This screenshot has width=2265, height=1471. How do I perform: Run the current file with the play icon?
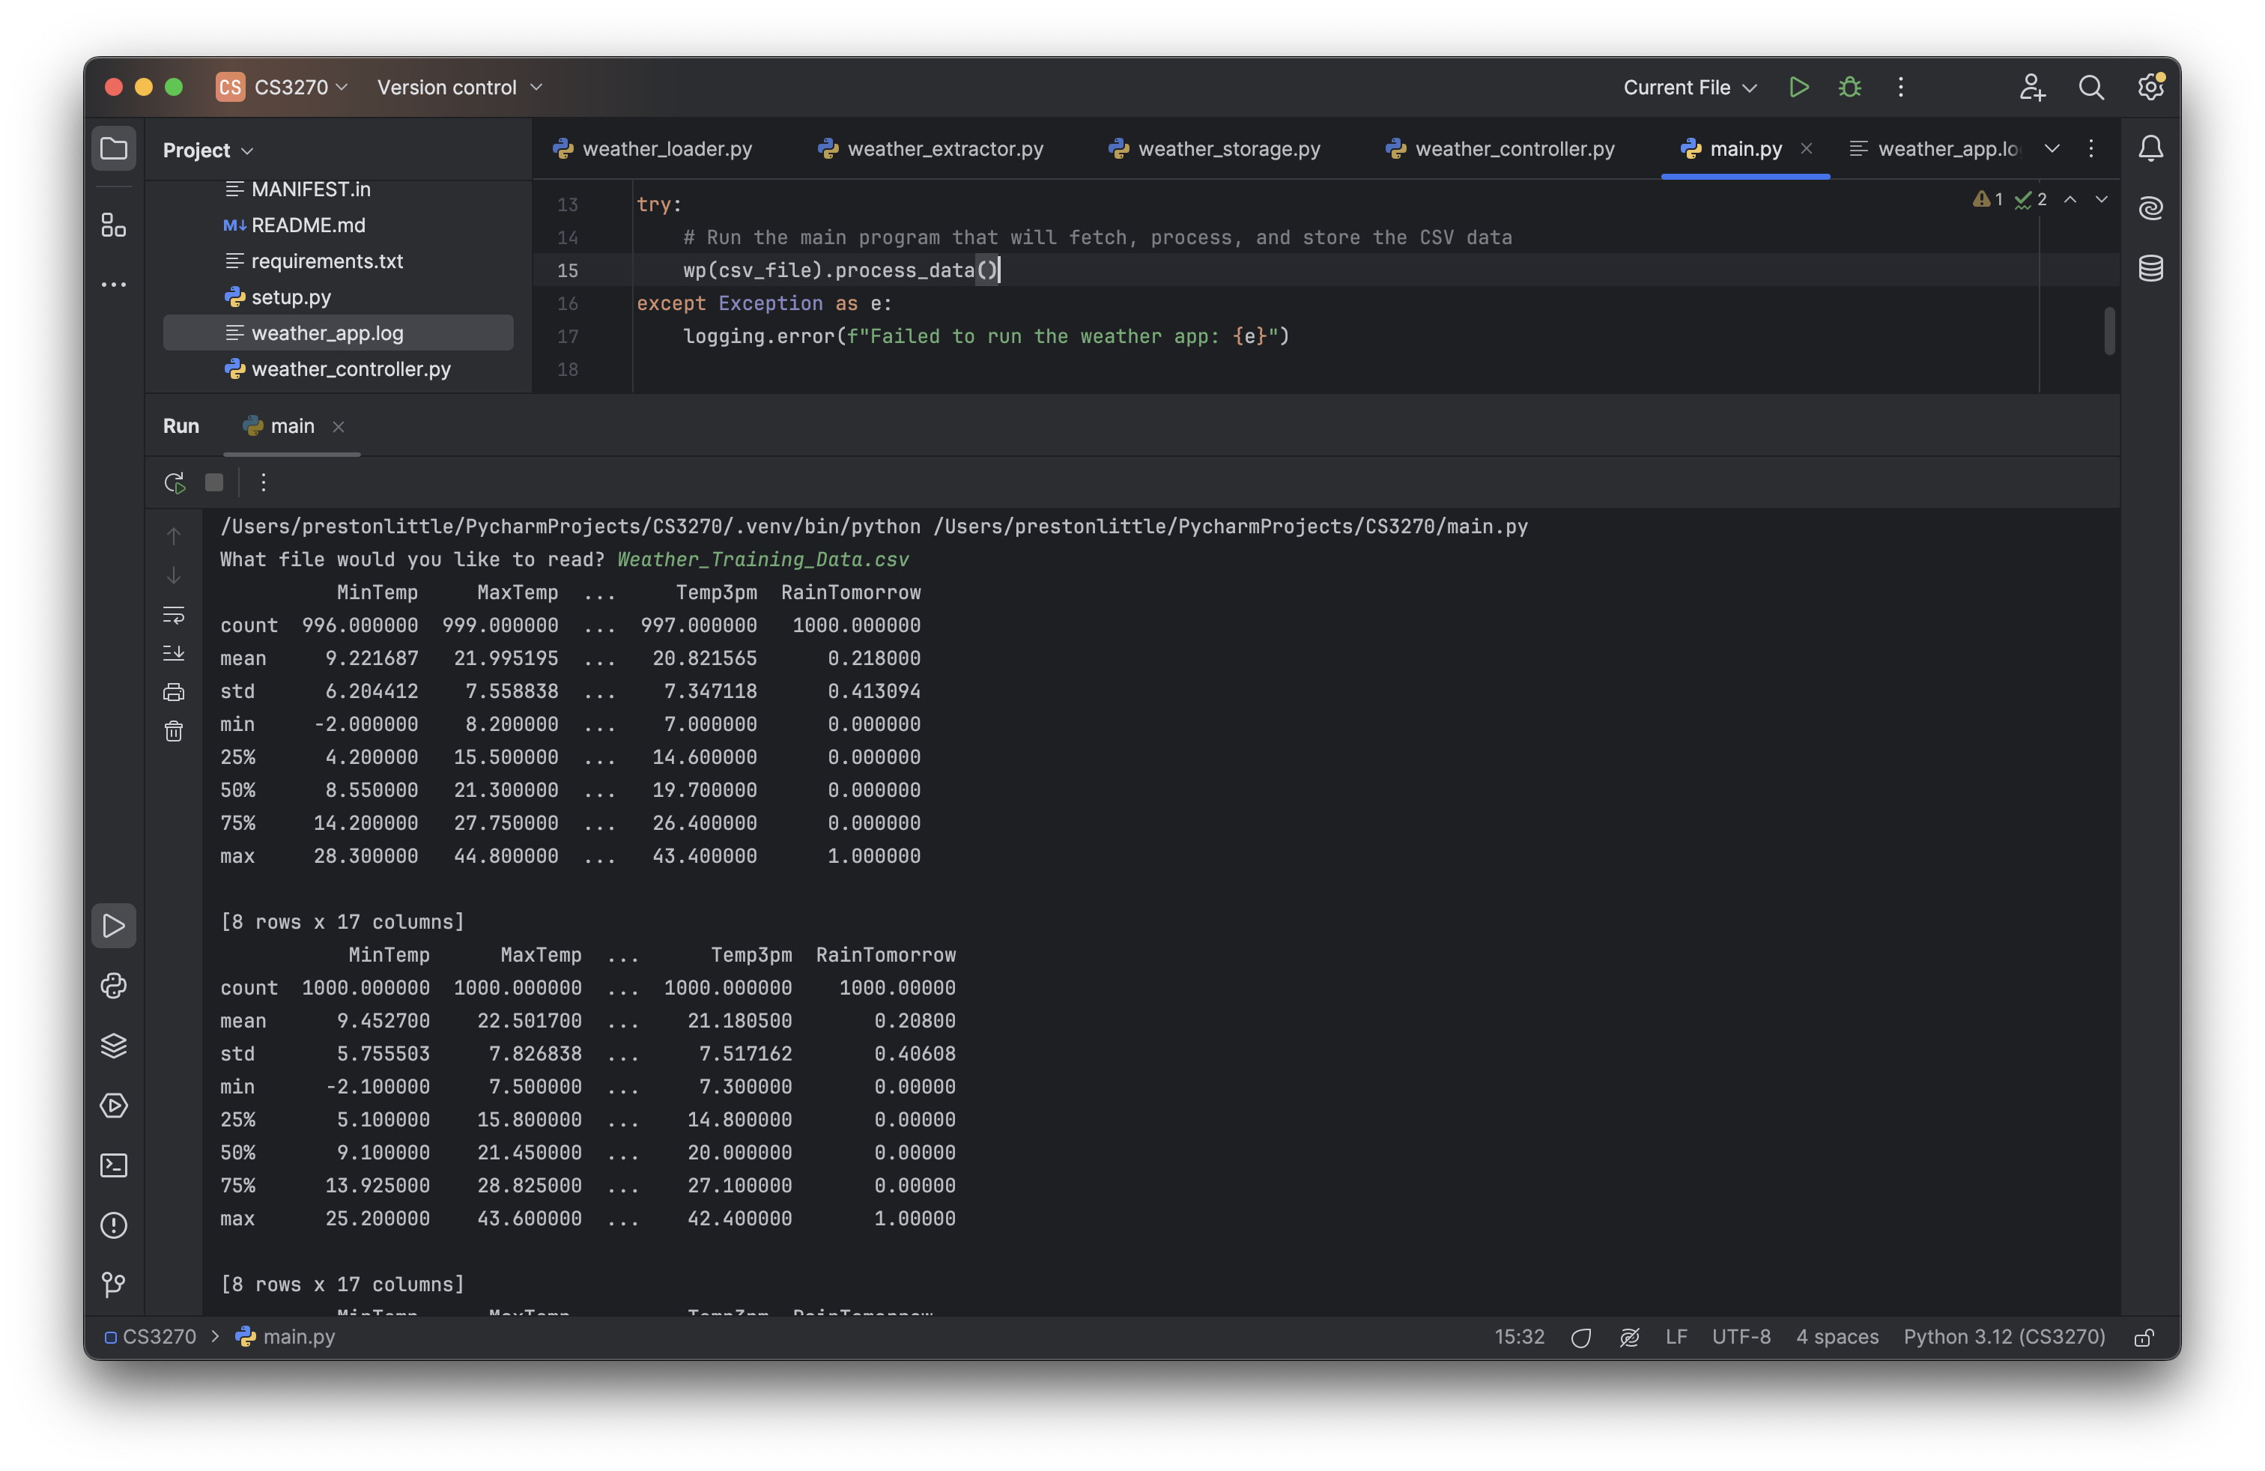(1798, 88)
